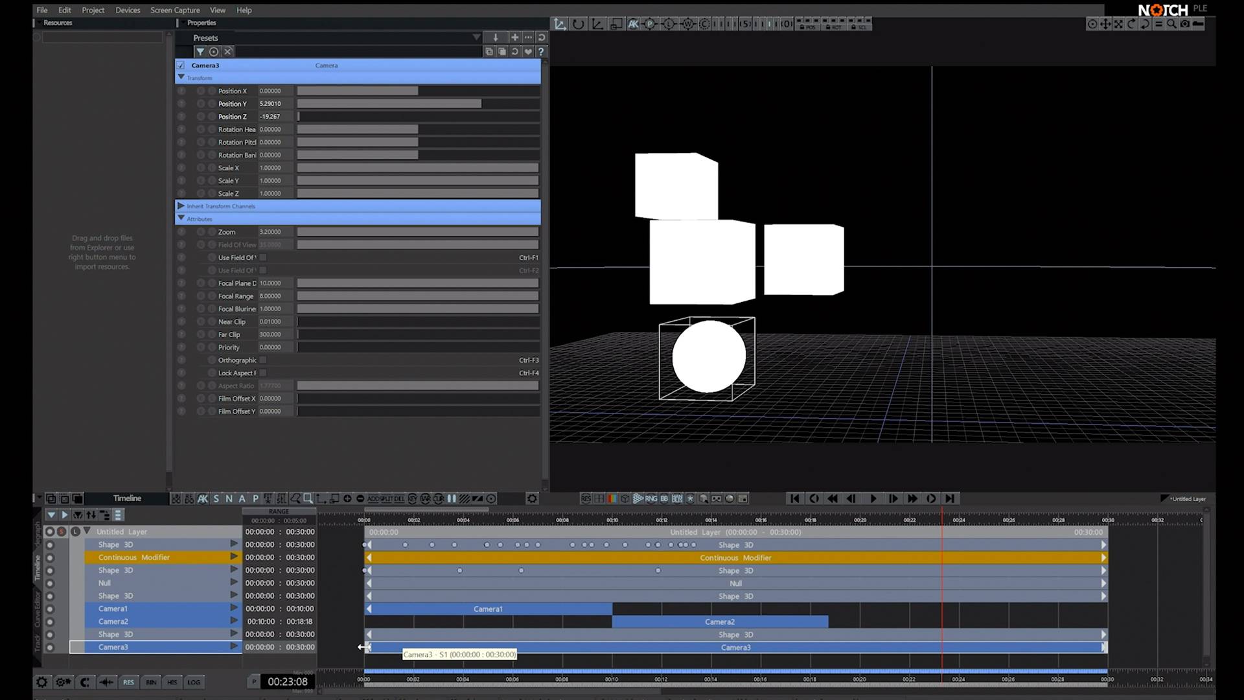Click the BIN button at bottom
This screenshot has width=1244, height=700.
(151, 682)
